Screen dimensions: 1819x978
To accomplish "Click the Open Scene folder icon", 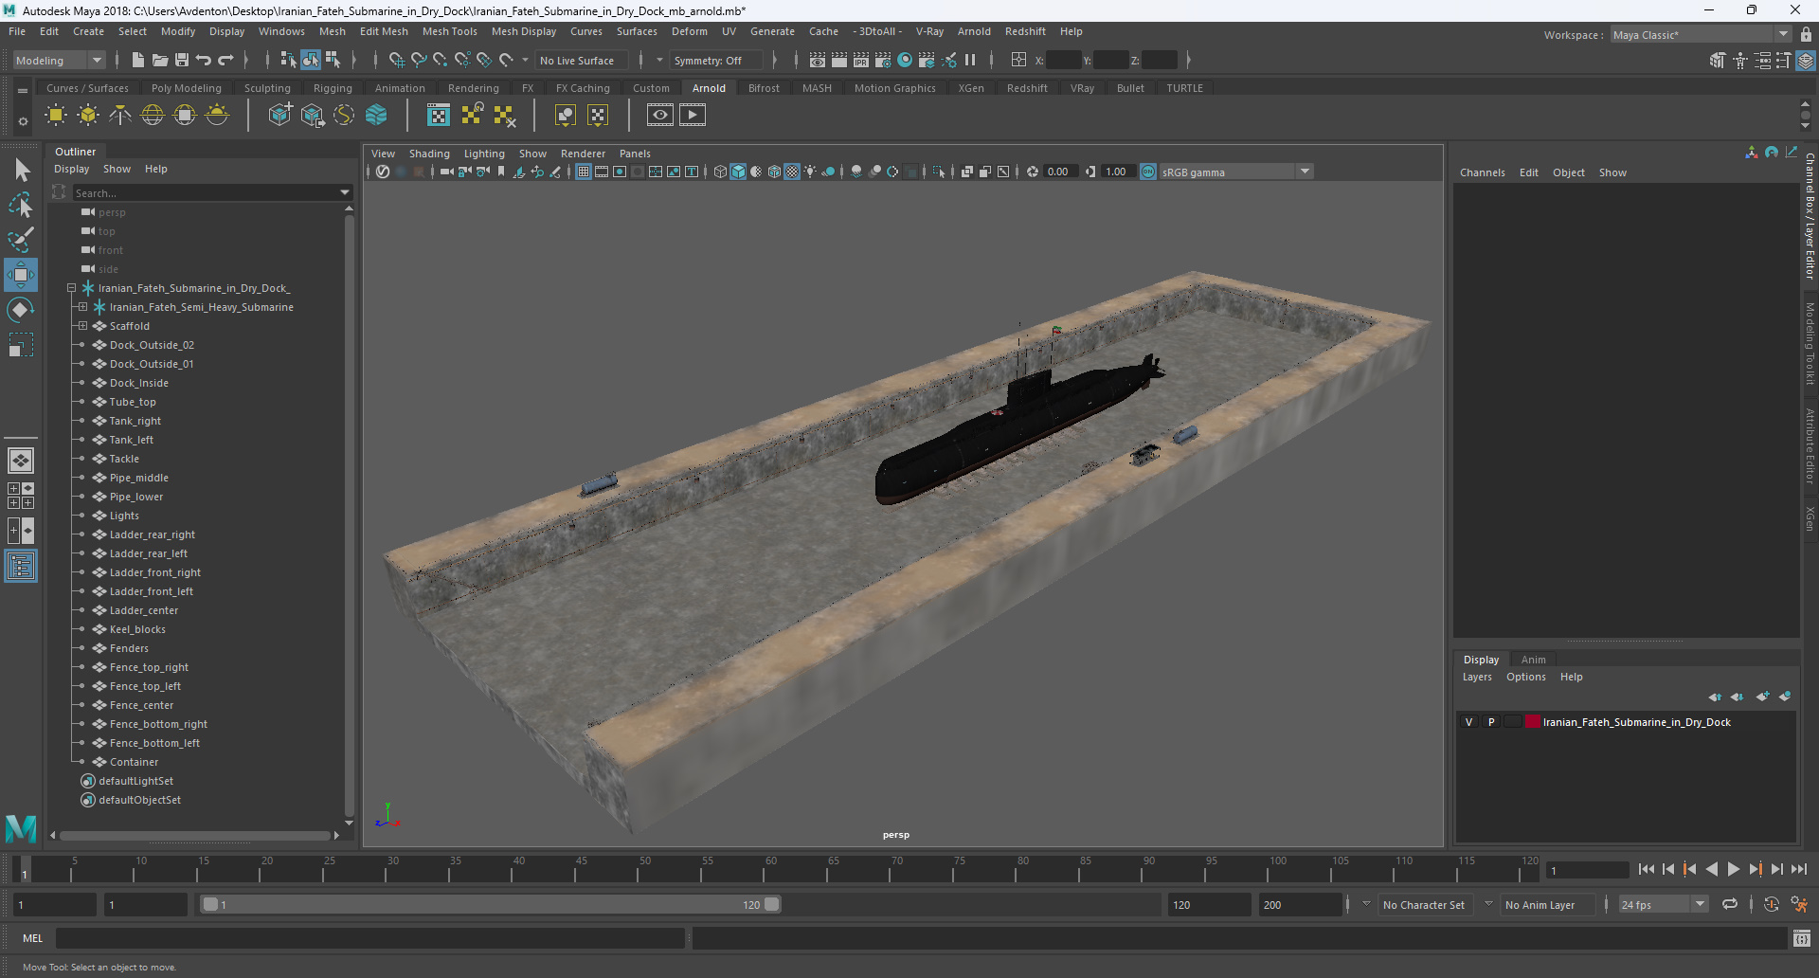I will coord(160,61).
